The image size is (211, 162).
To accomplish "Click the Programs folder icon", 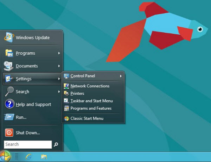I will pos(9,53).
